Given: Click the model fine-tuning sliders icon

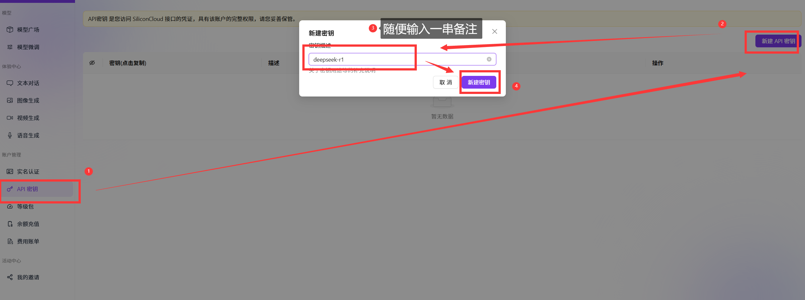Looking at the screenshot, I should coord(10,47).
